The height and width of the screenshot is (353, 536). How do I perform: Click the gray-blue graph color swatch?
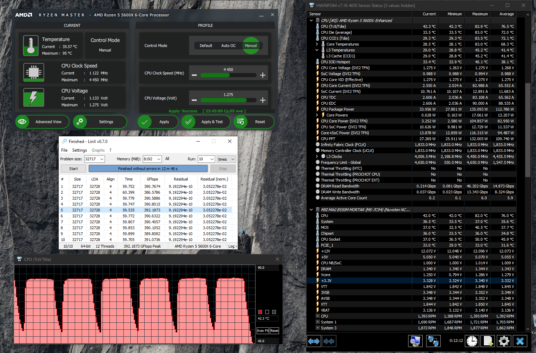click(x=274, y=312)
